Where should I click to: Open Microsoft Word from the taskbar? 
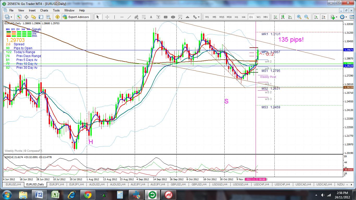[39, 195]
